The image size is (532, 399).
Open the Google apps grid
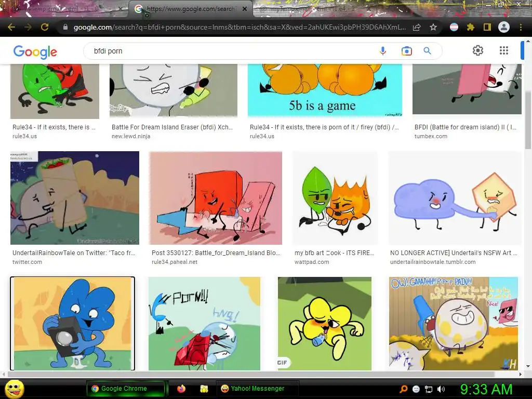click(x=504, y=50)
